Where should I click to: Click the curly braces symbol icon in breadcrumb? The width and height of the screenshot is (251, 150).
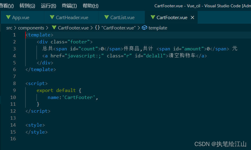pyautogui.click(x=97, y=28)
